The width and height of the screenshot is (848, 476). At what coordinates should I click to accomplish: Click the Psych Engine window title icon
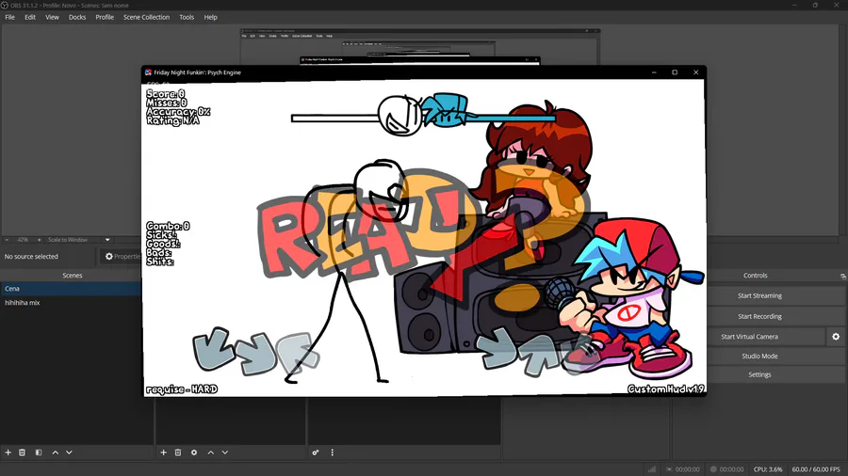(148, 72)
